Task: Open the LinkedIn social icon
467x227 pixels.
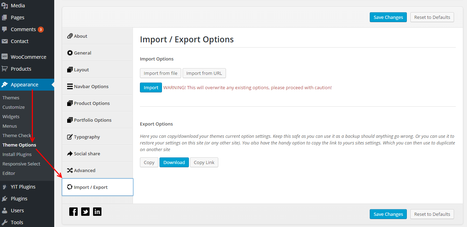Action: pyautogui.click(x=97, y=212)
